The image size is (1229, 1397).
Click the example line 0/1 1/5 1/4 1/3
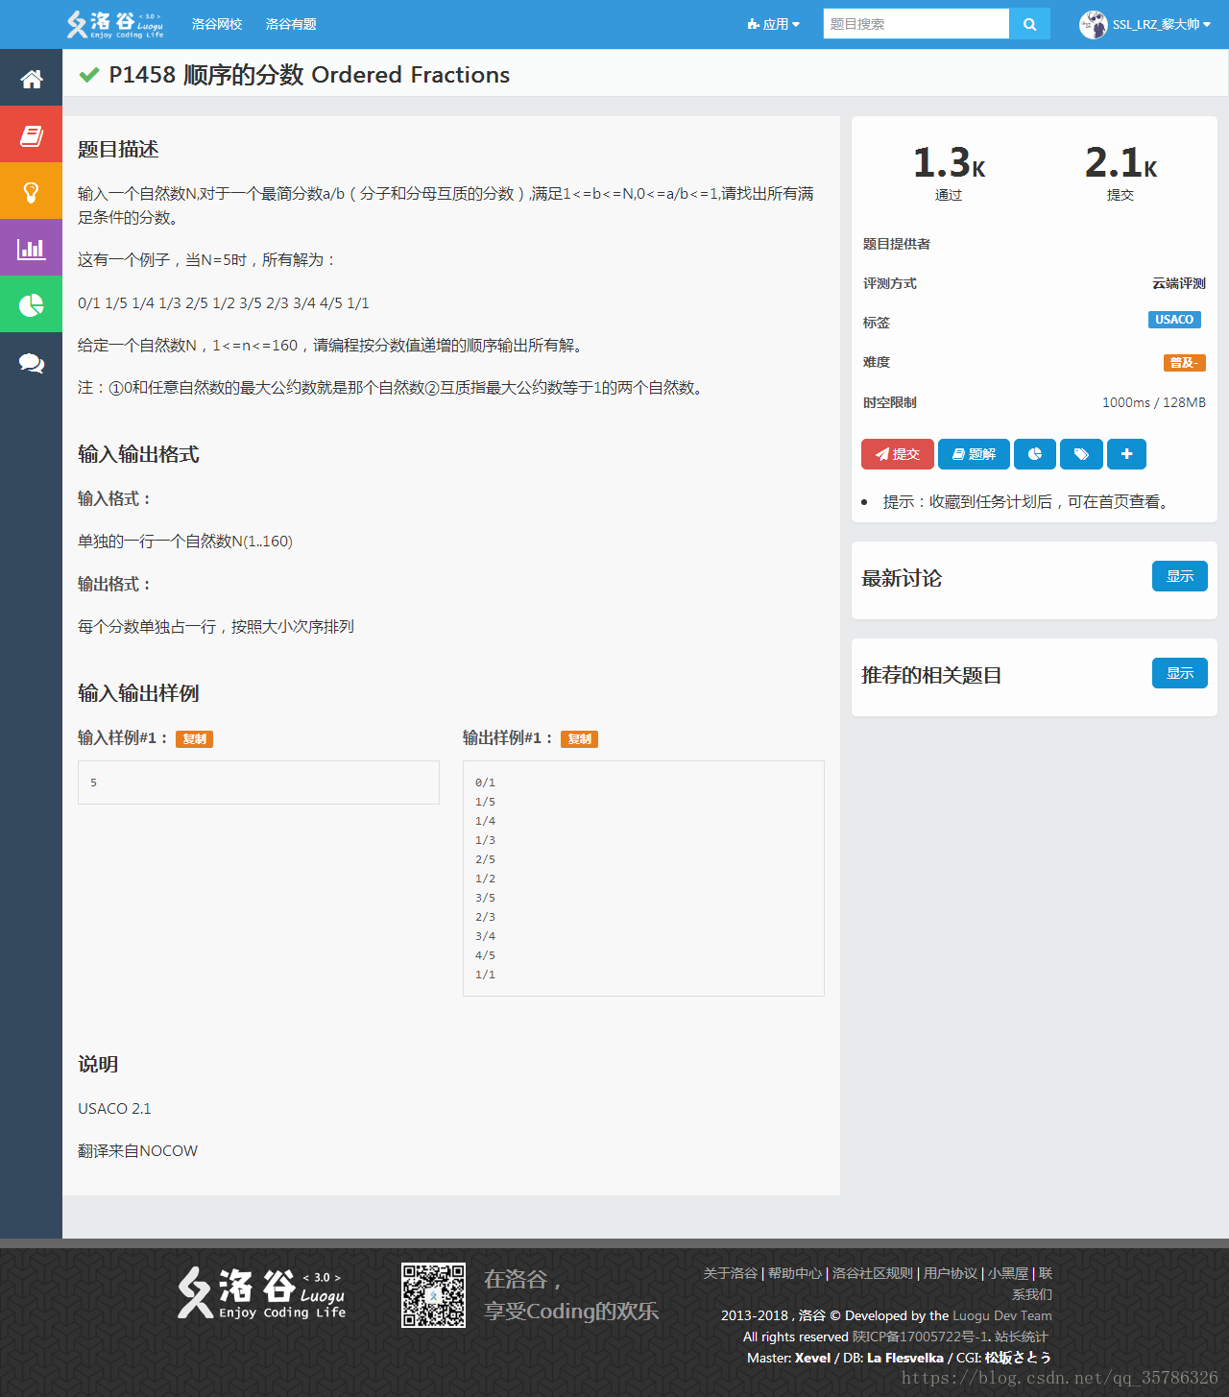[223, 302]
